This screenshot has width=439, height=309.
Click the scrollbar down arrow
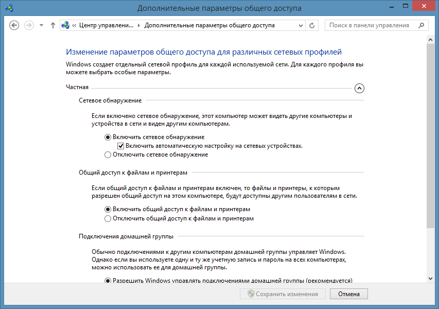(430, 279)
